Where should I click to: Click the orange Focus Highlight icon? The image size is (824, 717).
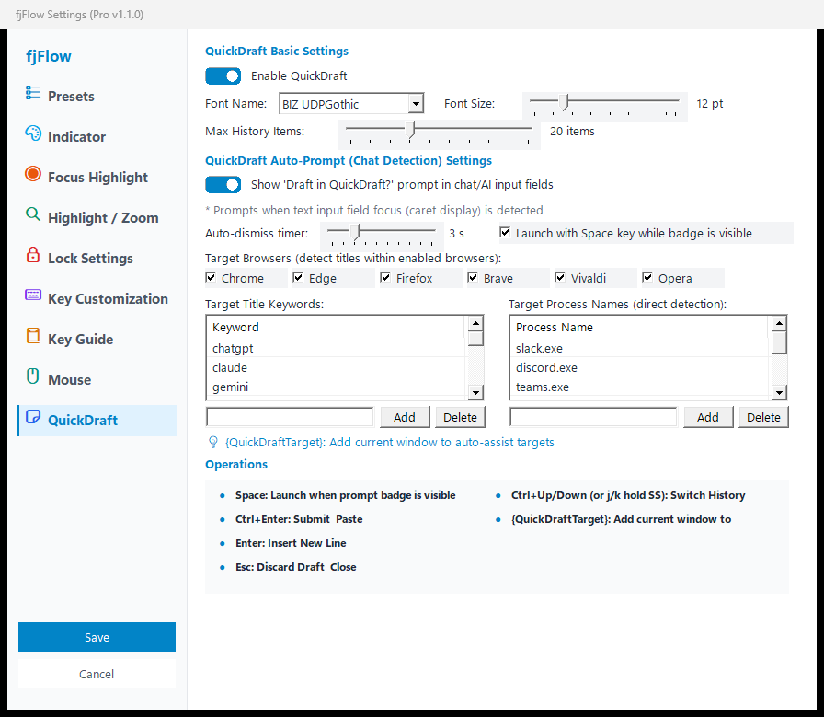[x=32, y=174]
